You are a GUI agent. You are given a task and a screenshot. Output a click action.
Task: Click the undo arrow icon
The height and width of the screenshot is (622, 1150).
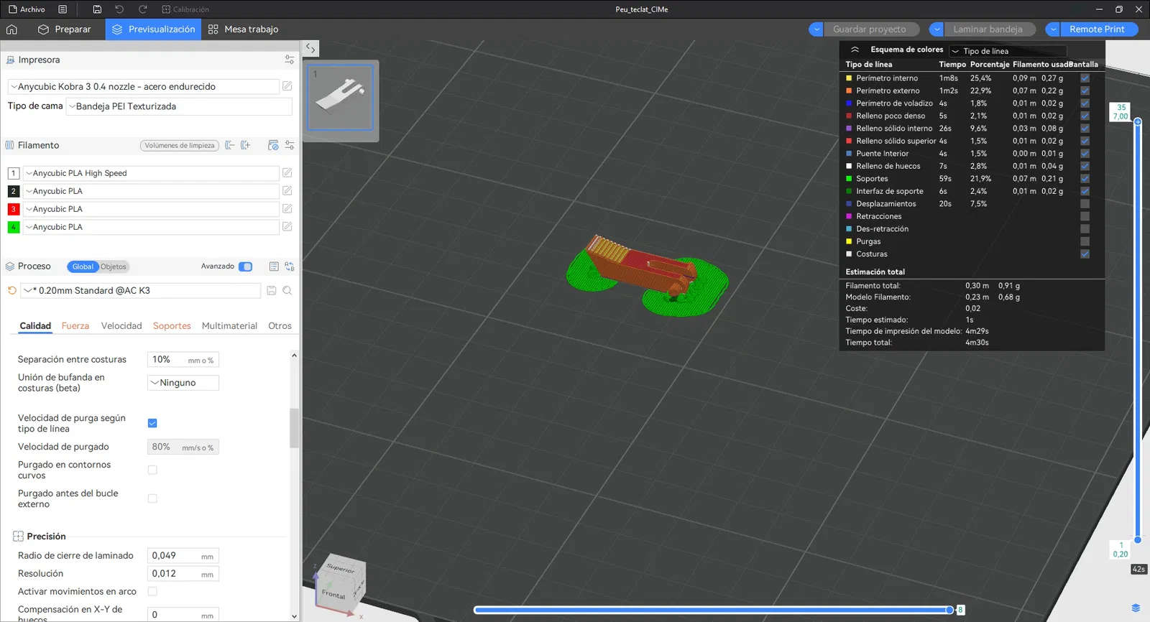(119, 9)
